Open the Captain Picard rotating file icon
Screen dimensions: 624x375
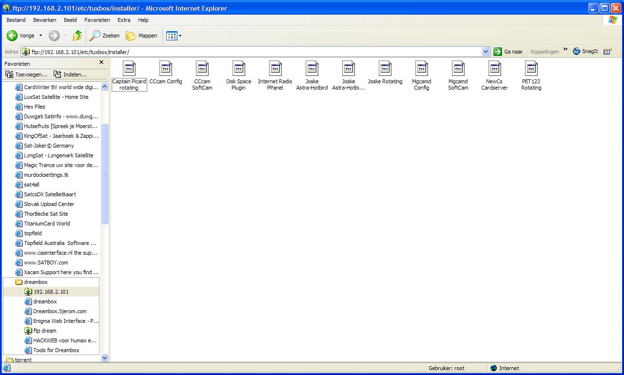[x=129, y=69]
